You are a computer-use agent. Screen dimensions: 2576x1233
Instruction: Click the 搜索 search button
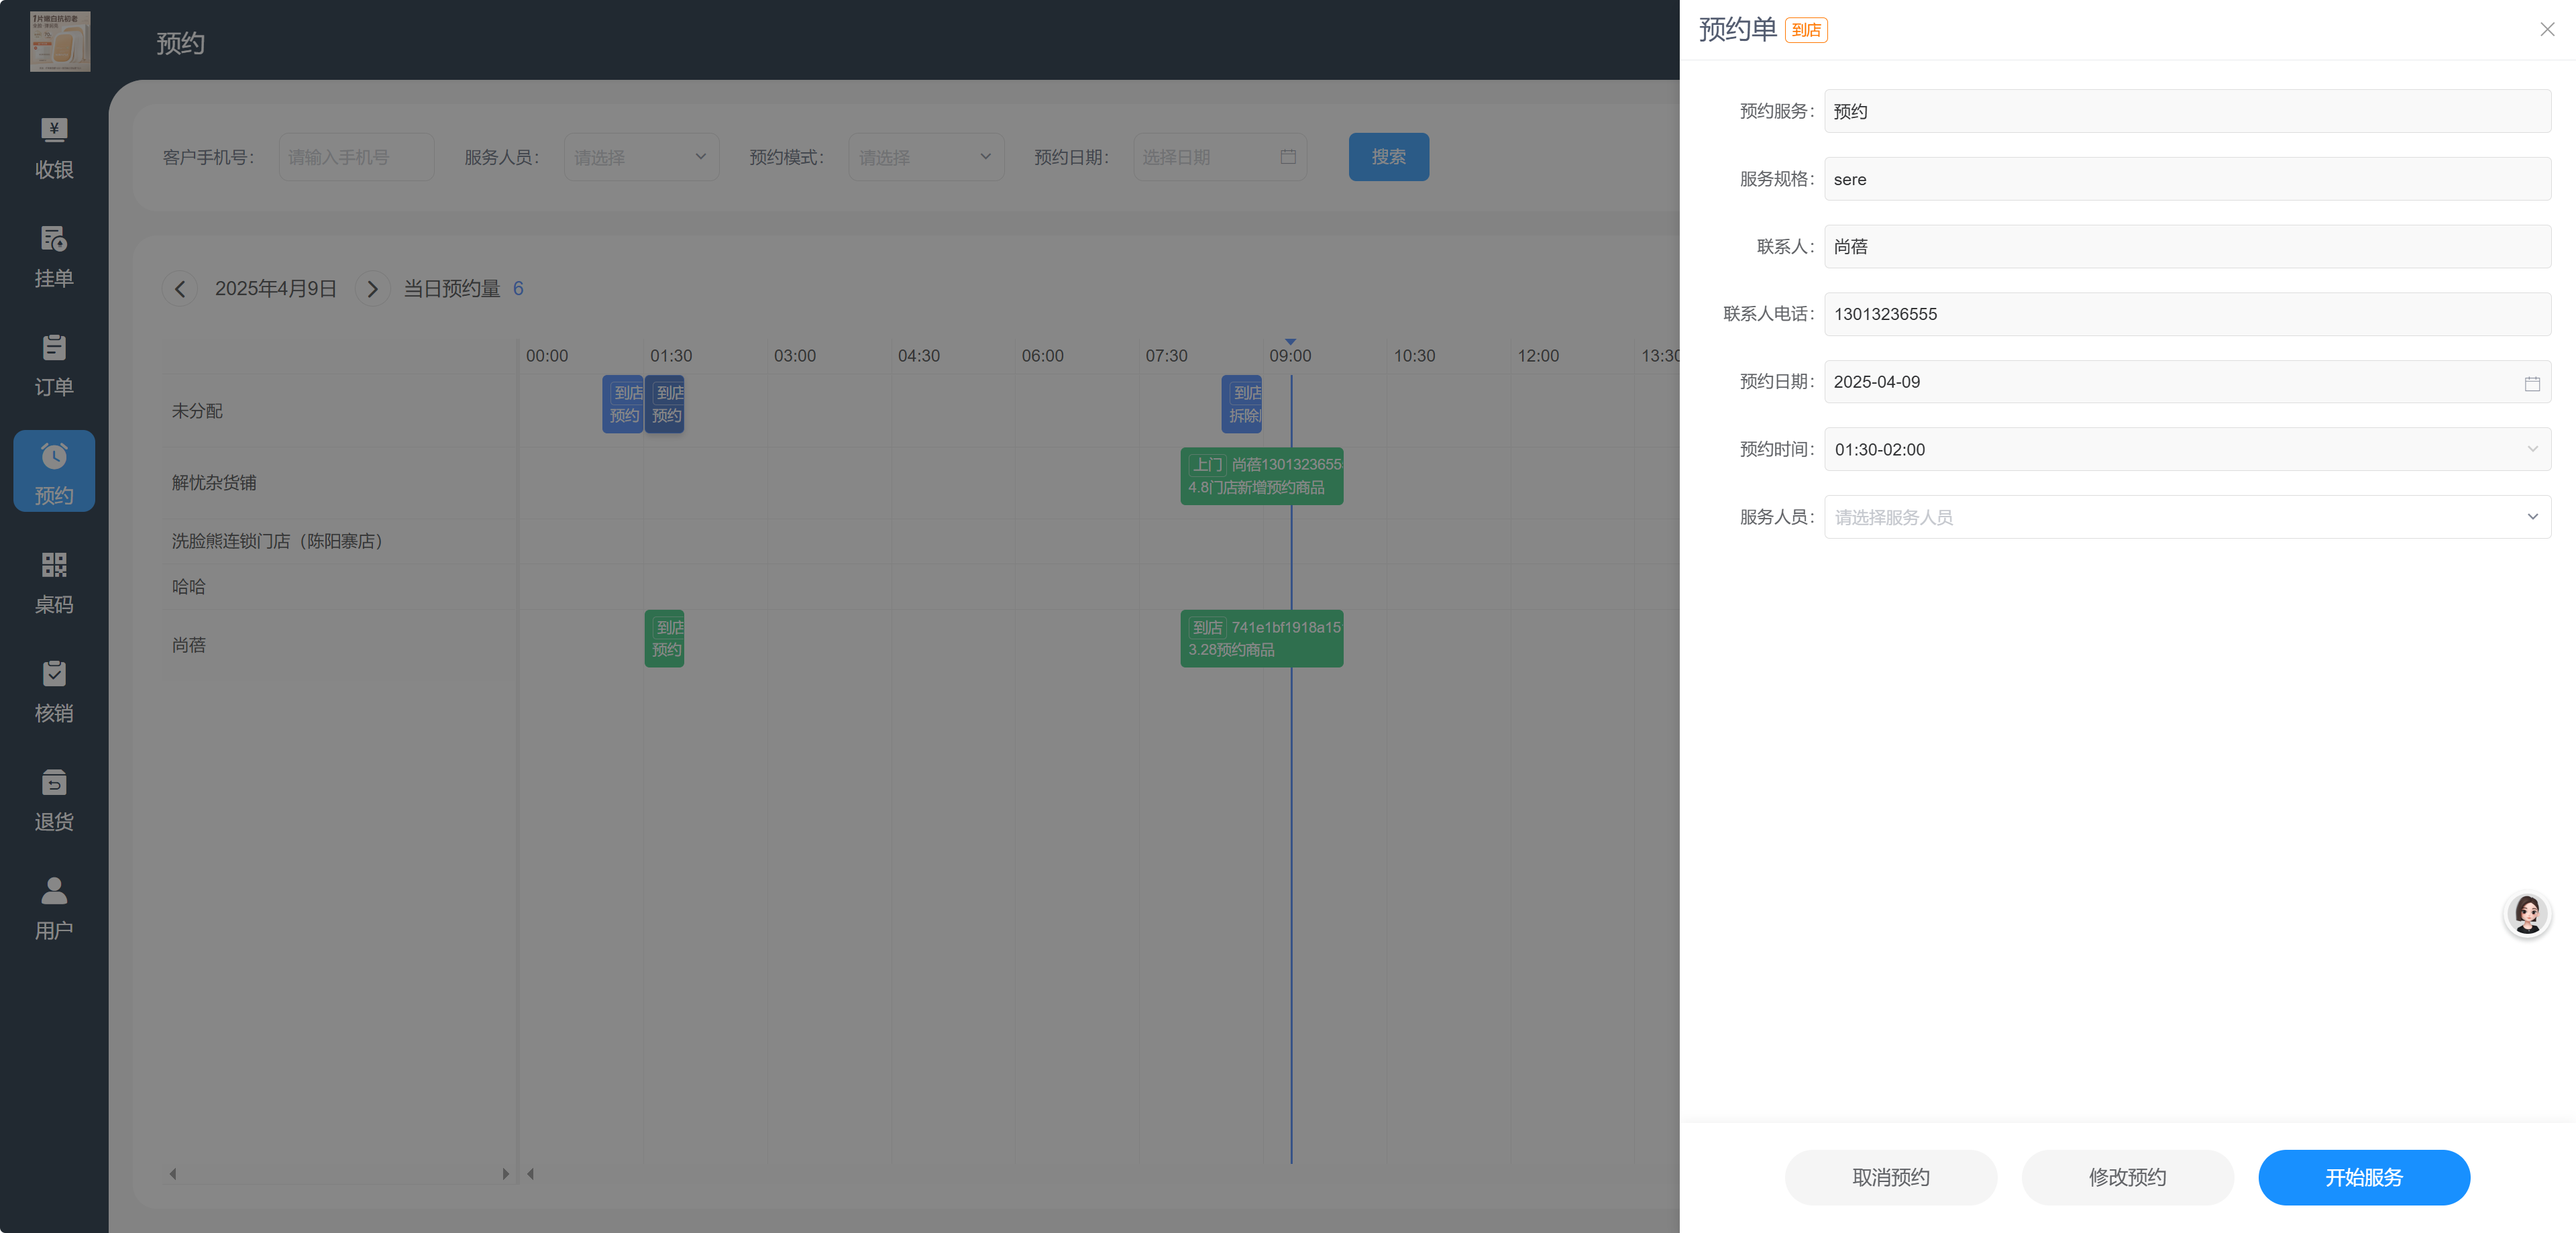(1388, 157)
